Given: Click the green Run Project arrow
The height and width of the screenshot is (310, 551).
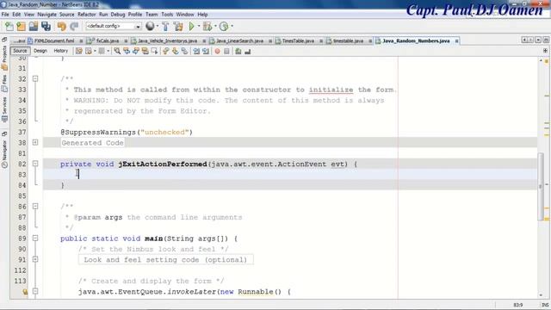Looking at the screenshot, I should click(x=191, y=27).
